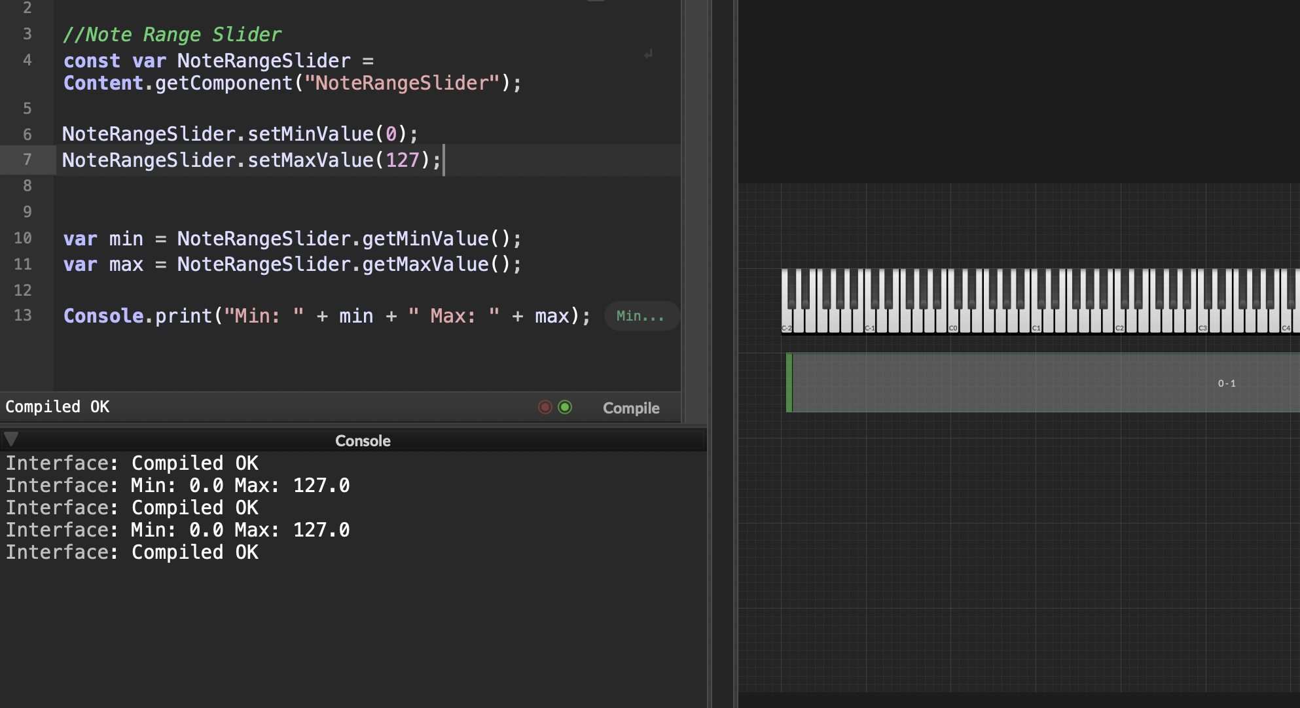The height and width of the screenshot is (708, 1300).
Task: Click the note range slider '0-1' label
Action: pos(1227,383)
